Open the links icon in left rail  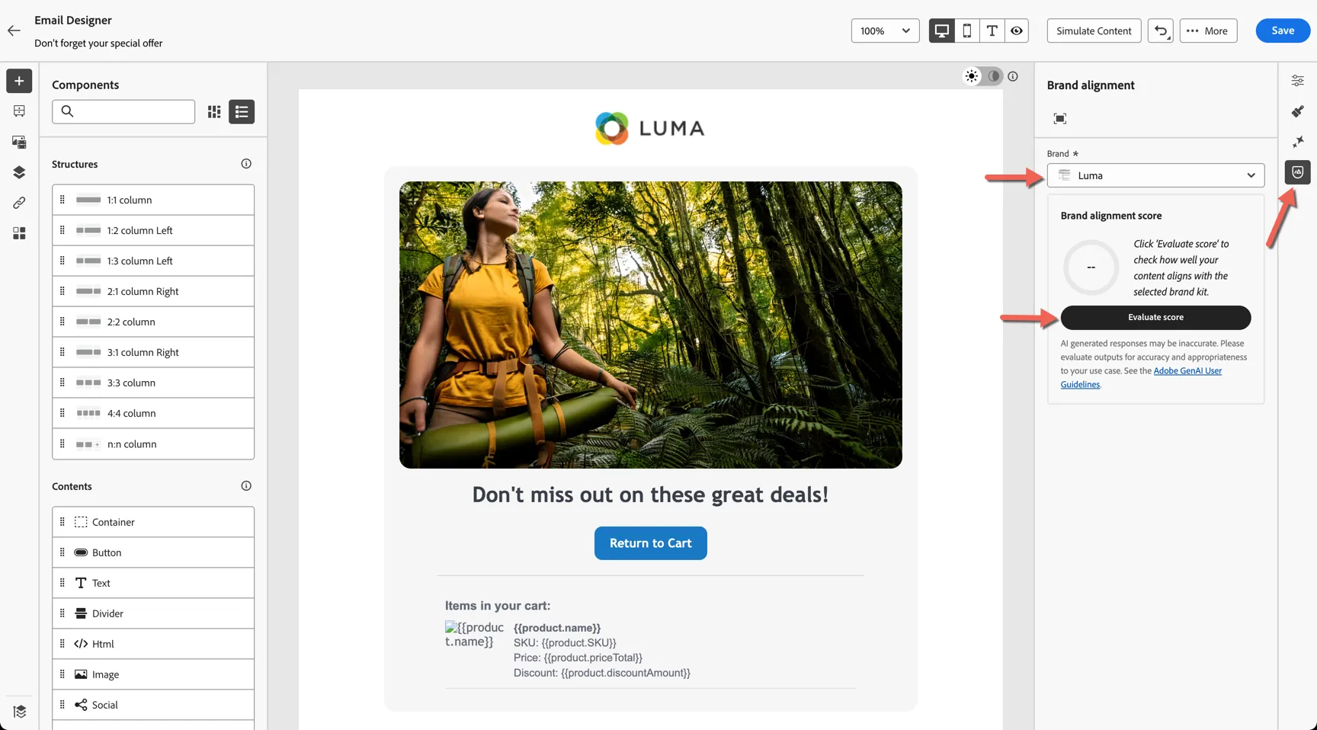tap(19, 203)
